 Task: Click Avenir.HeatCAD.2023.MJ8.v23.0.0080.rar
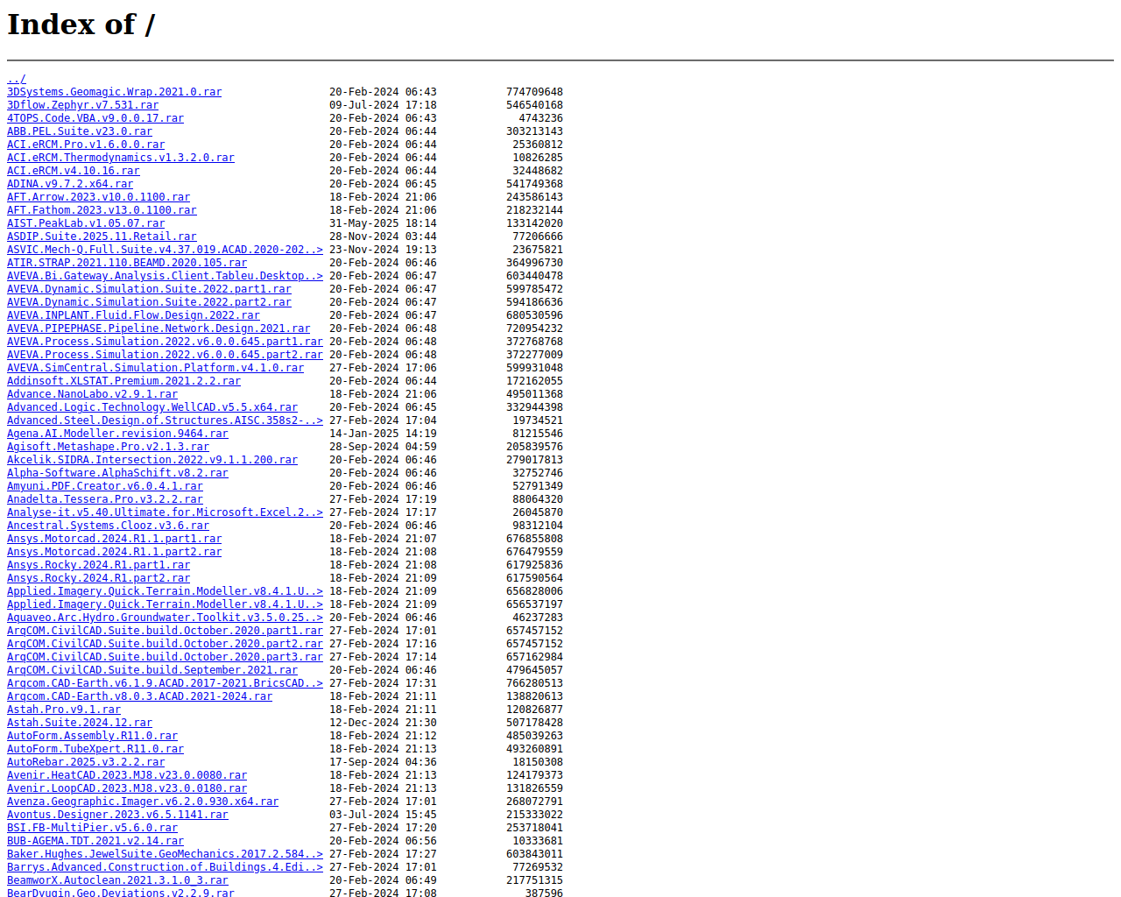click(127, 775)
